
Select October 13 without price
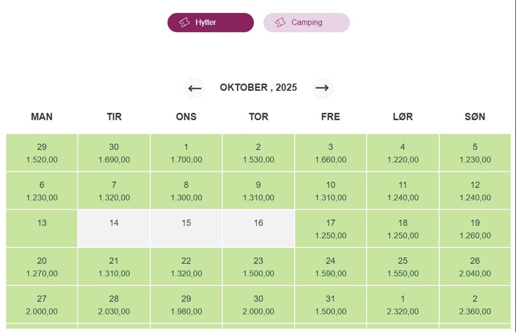click(42, 228)
